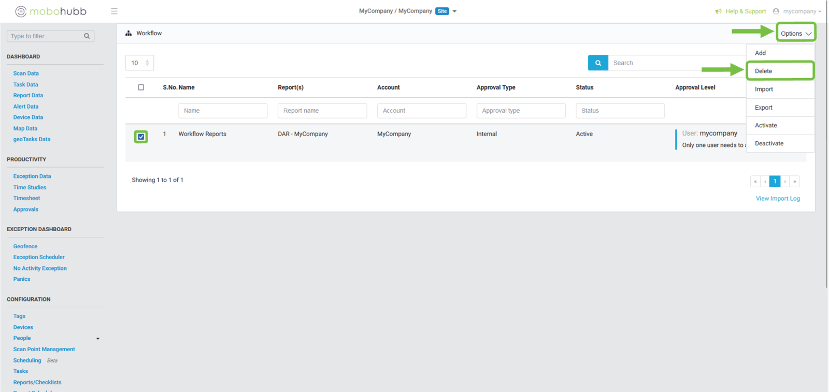
Task: Uncheck the Workflow Reports row checkbox
Action: [x=141, y=137]
